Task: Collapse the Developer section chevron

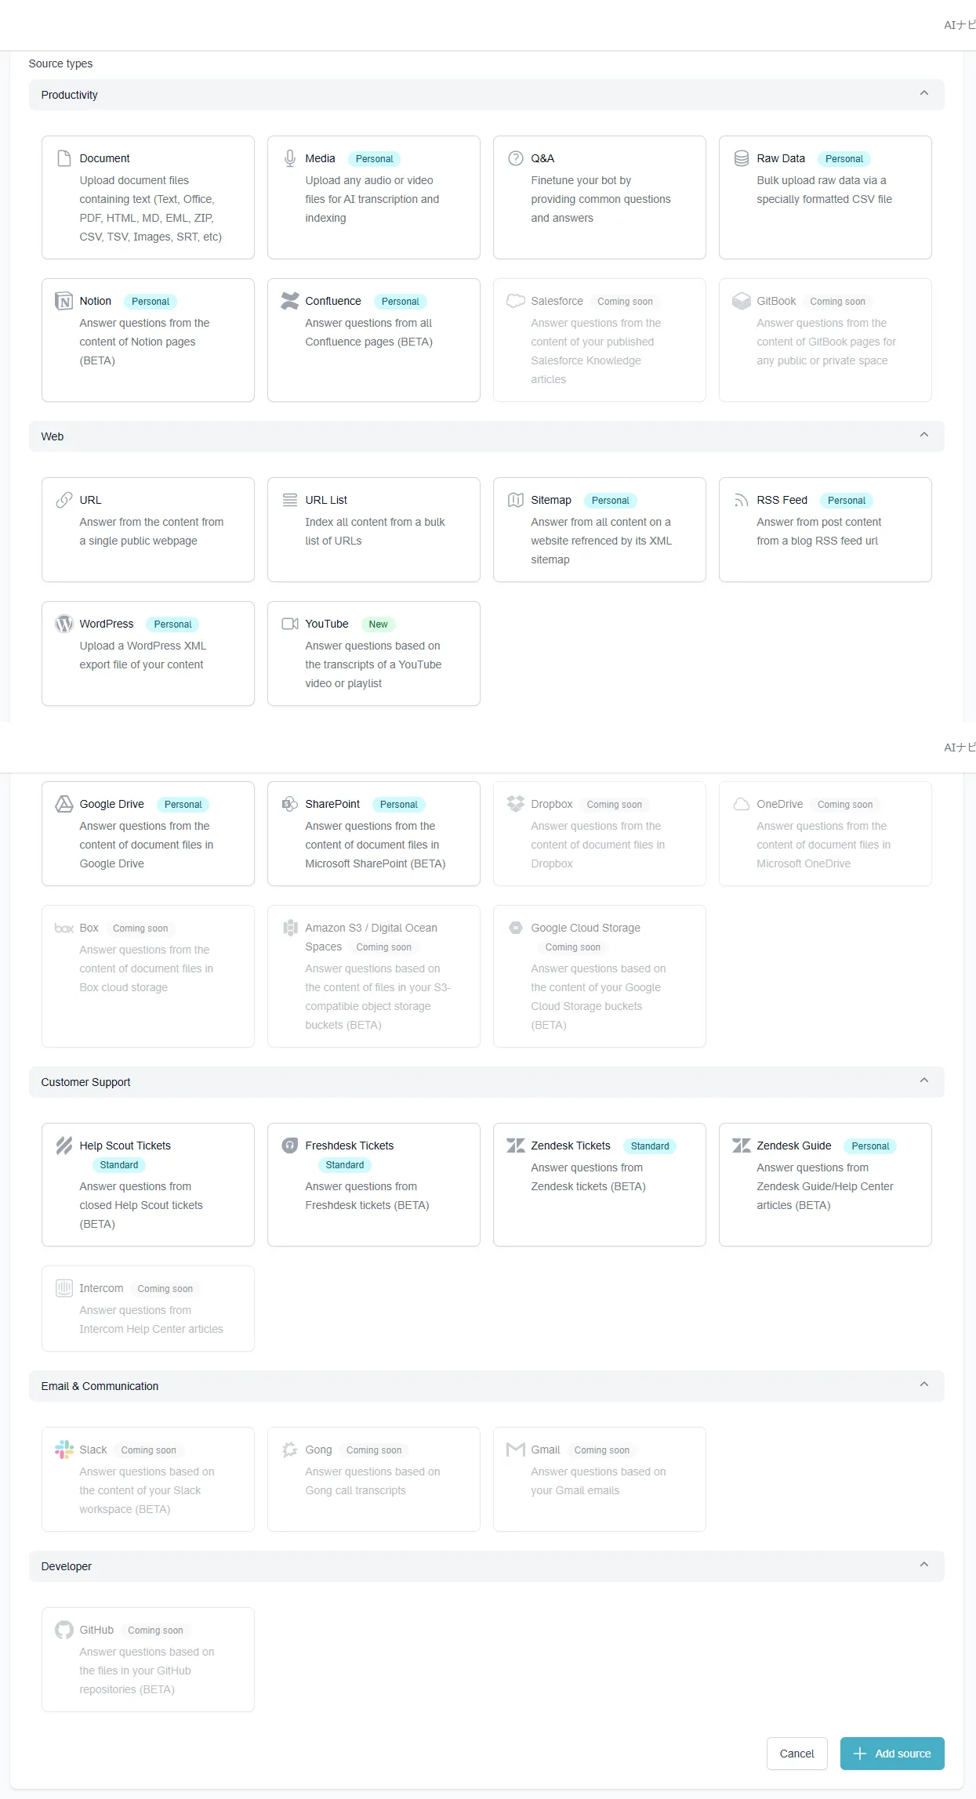Action: click(x=924, y=1566)
